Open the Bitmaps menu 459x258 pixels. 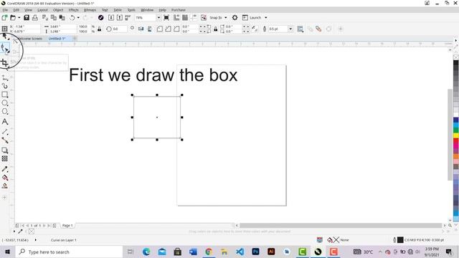(x=90, y=10)
